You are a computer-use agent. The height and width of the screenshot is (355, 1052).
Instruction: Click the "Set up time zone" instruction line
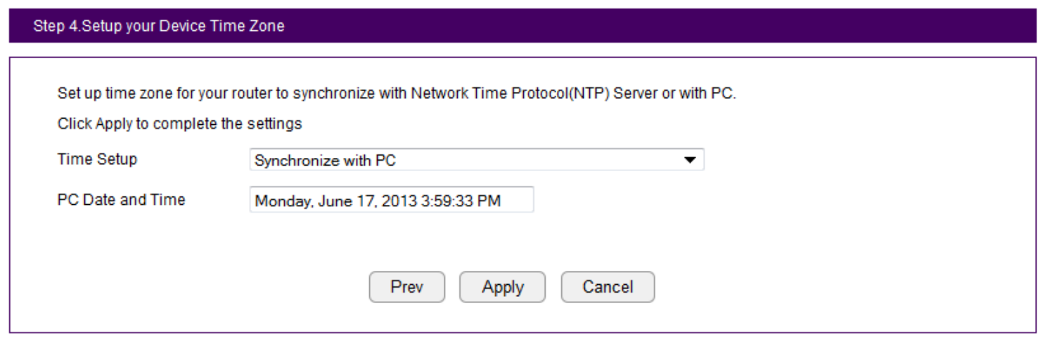(396, 93)
